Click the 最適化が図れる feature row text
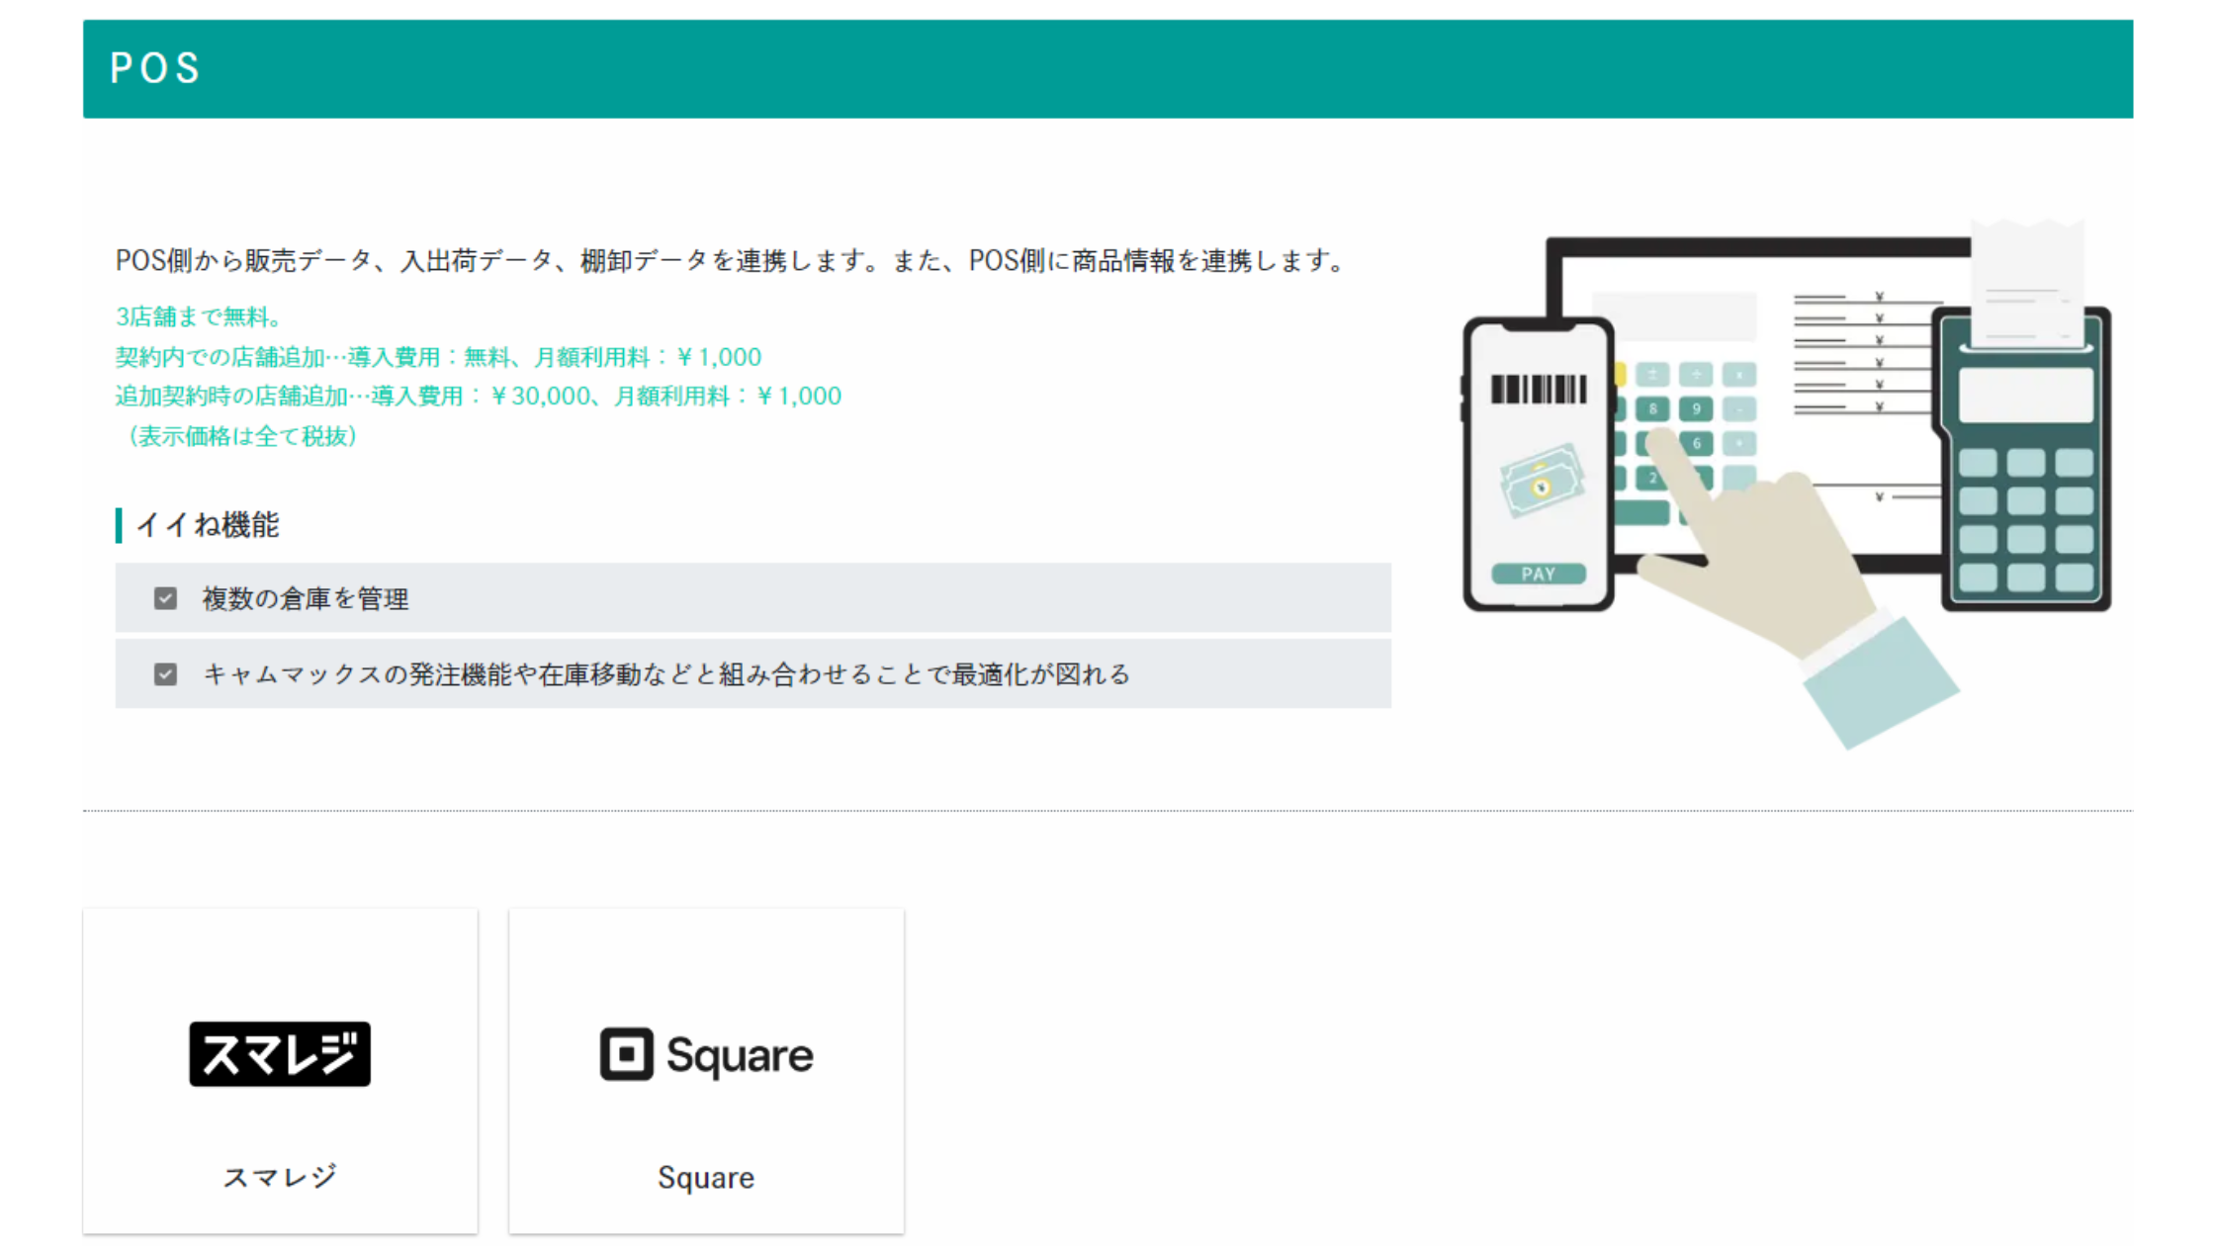The width and height of the screenshot is (2215, 1246). (x=666, y=674)
